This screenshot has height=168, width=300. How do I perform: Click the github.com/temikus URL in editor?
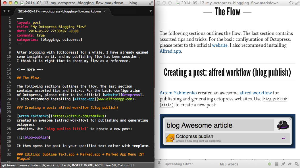(78, 116)
